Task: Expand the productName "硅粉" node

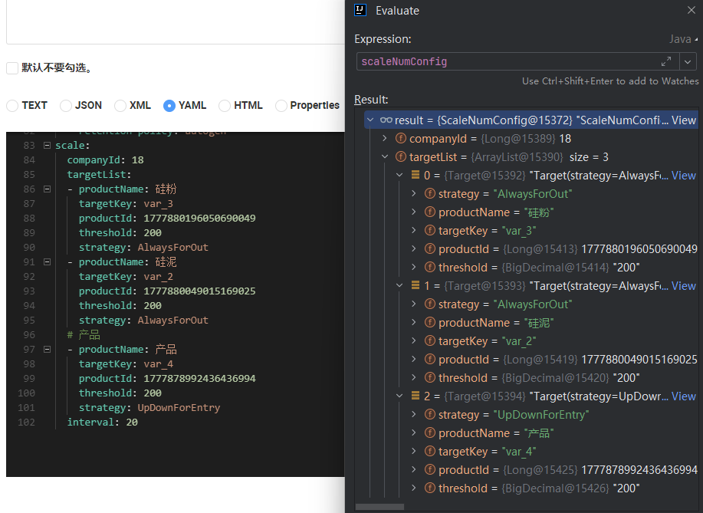Action: (414, 212)
